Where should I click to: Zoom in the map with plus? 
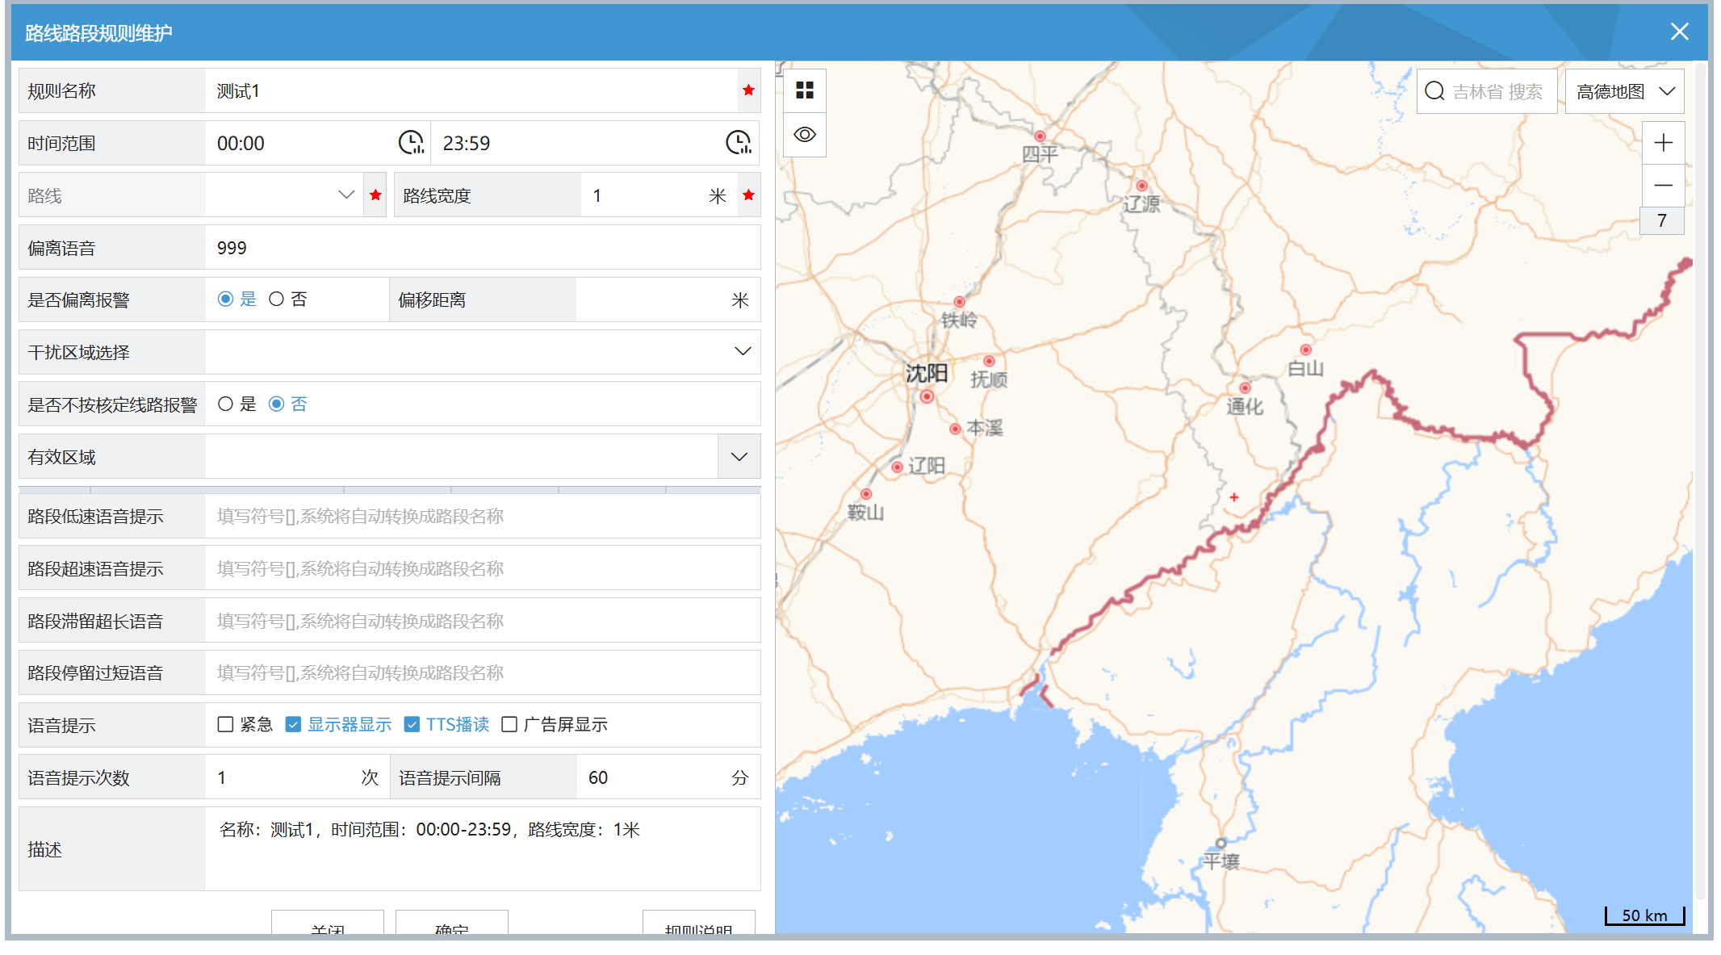click(1663, 143)
